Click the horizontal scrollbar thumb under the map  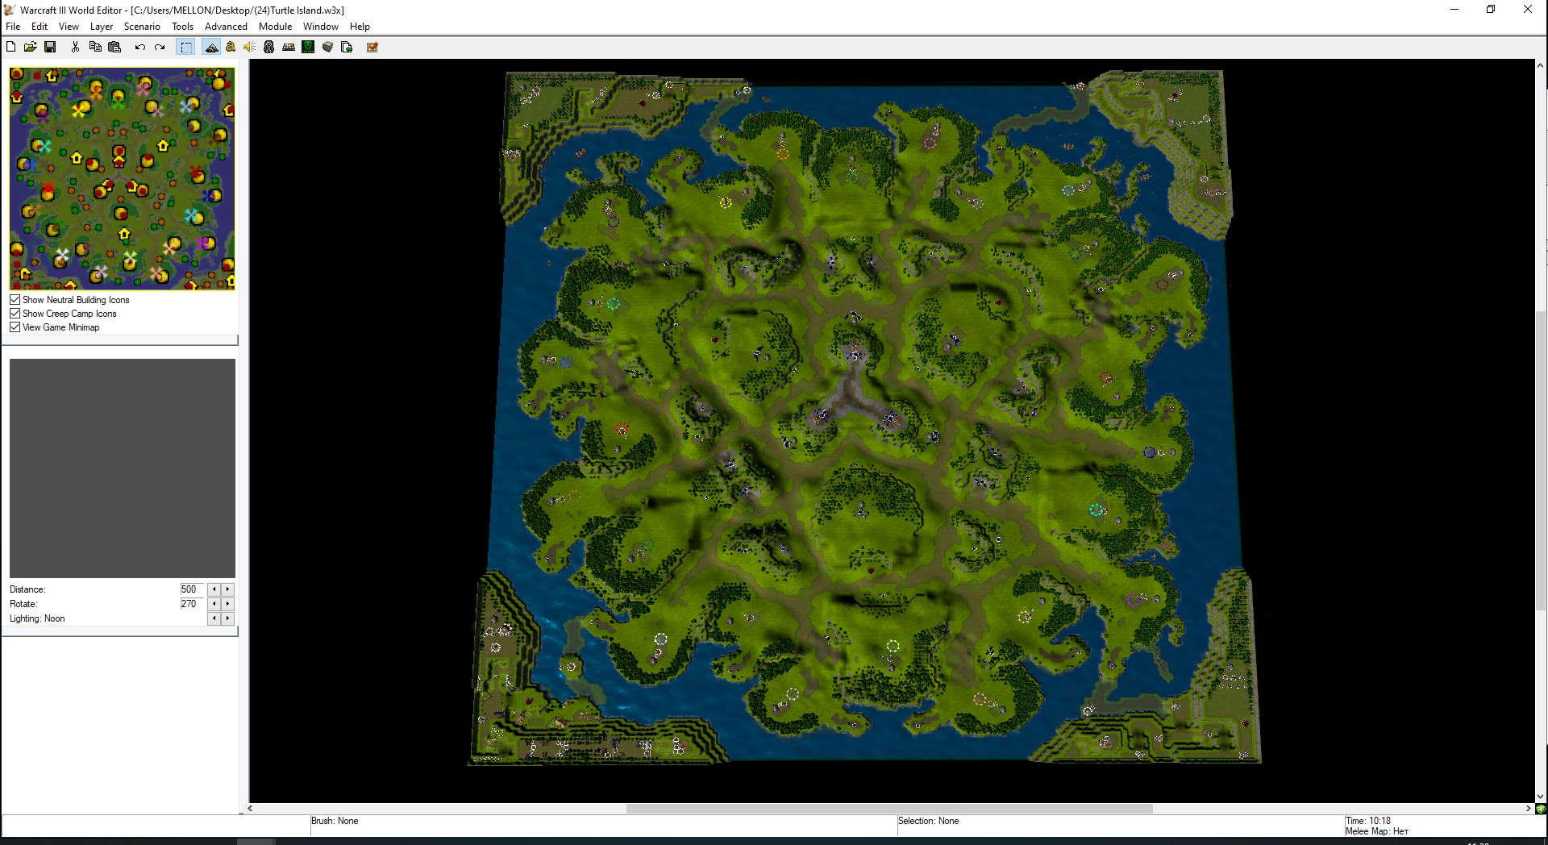pos(889,808)
